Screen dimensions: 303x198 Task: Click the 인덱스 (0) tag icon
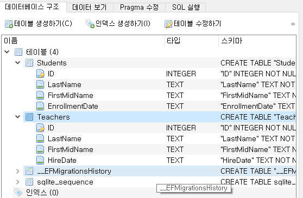18,193
